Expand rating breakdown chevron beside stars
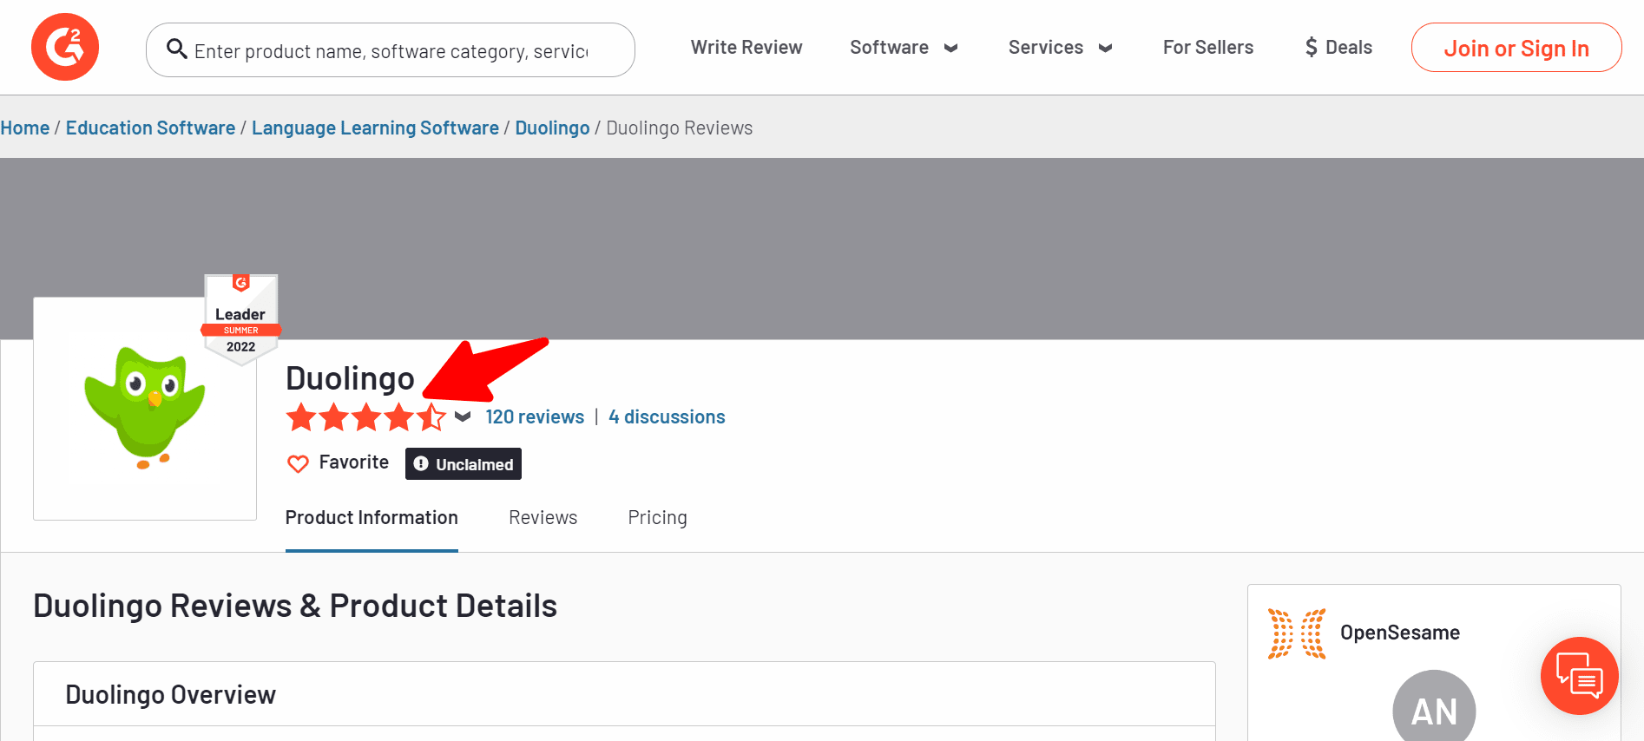1644x741 pixels. pos(463,417)
